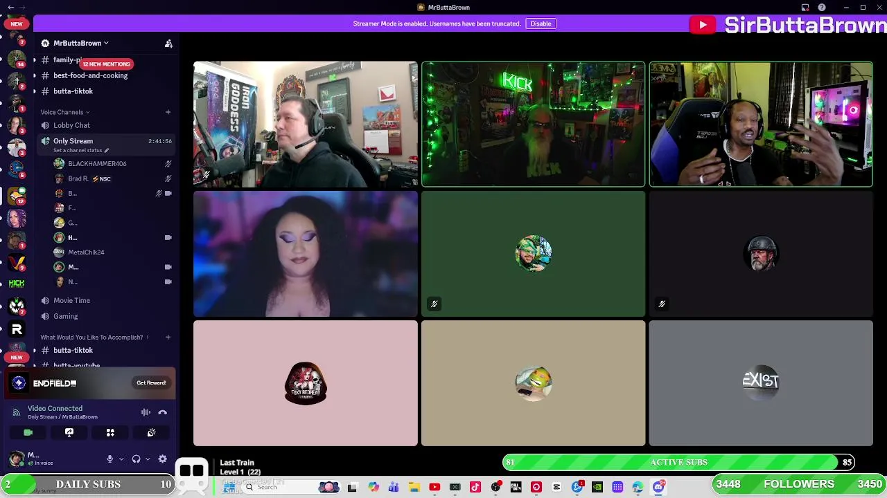This screenshot has height=498, width=887.
Task: Expand microphone input options arrow
Action: point(121,459)
